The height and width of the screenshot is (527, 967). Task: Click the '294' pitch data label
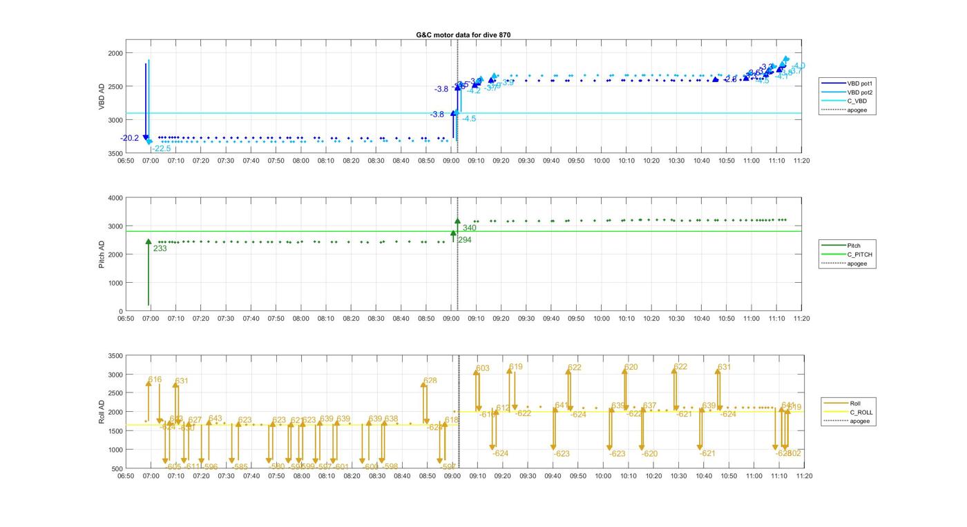coord(465,240)
